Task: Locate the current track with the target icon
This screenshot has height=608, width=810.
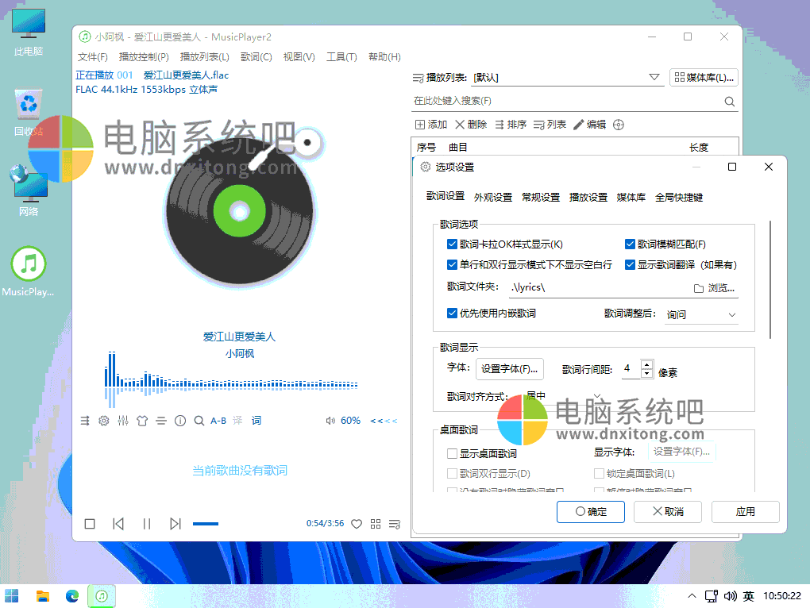Action: (619, 125)
